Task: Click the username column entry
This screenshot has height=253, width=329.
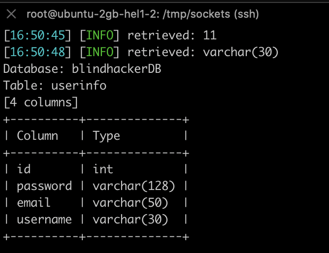Action: coord(44,220)
